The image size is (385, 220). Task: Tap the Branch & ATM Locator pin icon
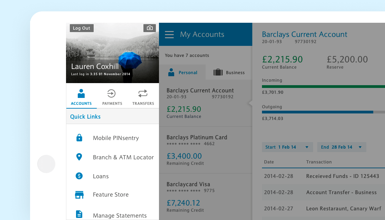pos(79,157)
